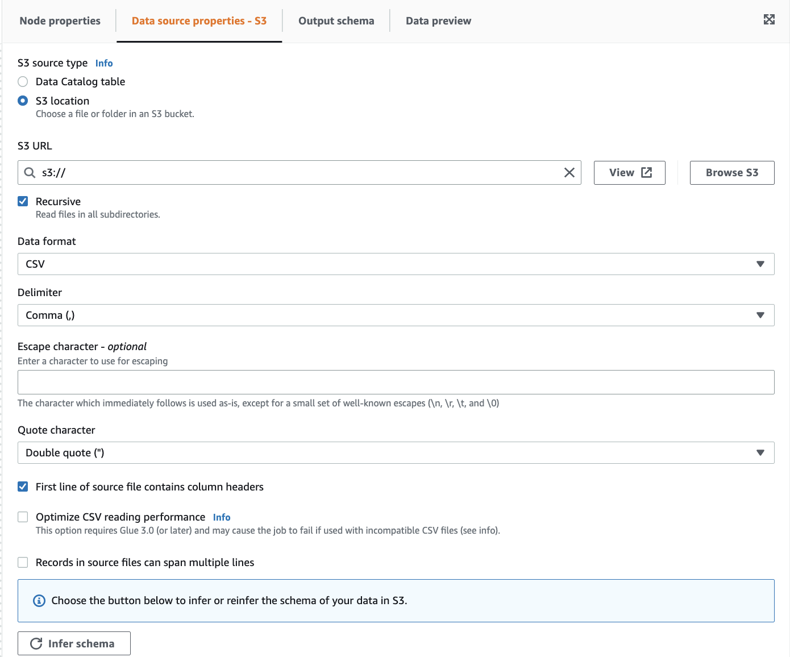790x657 pixels.
Task: Open Info link next to S3 source type
Action: tap(104, 63)
